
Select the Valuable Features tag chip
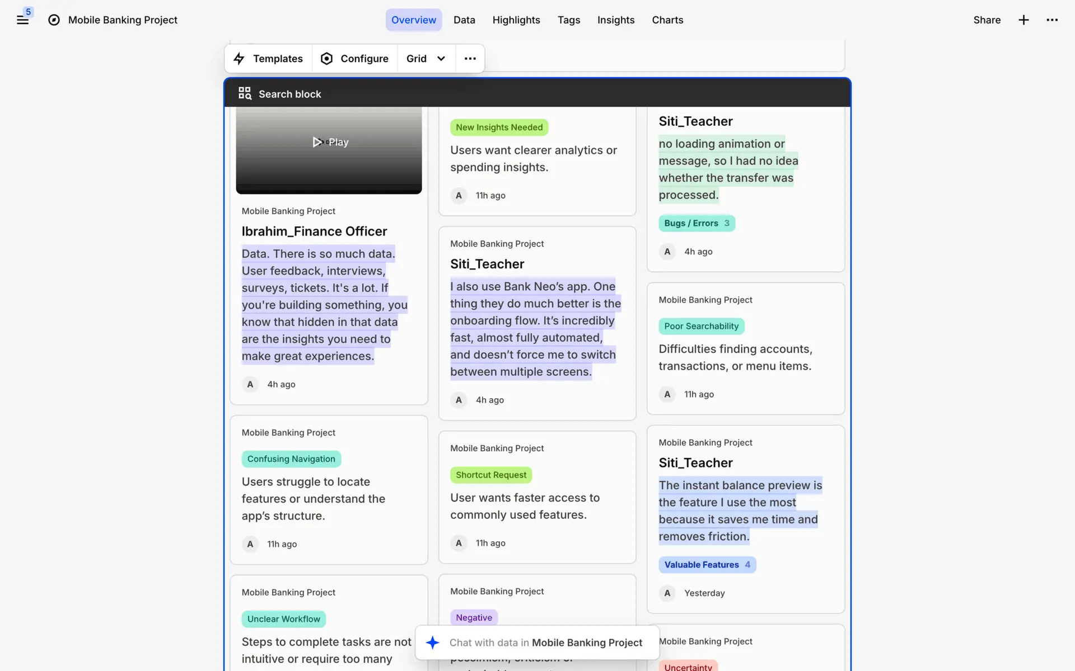pyautogui.click(x=707, y=565)
